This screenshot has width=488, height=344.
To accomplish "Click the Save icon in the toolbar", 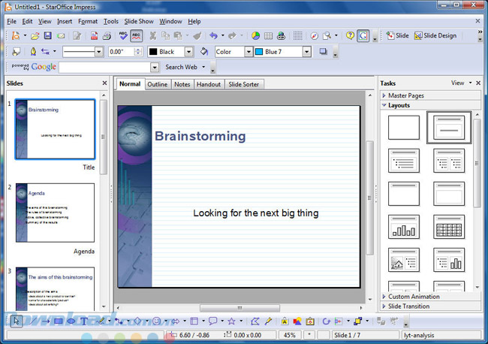I will 48,36.
